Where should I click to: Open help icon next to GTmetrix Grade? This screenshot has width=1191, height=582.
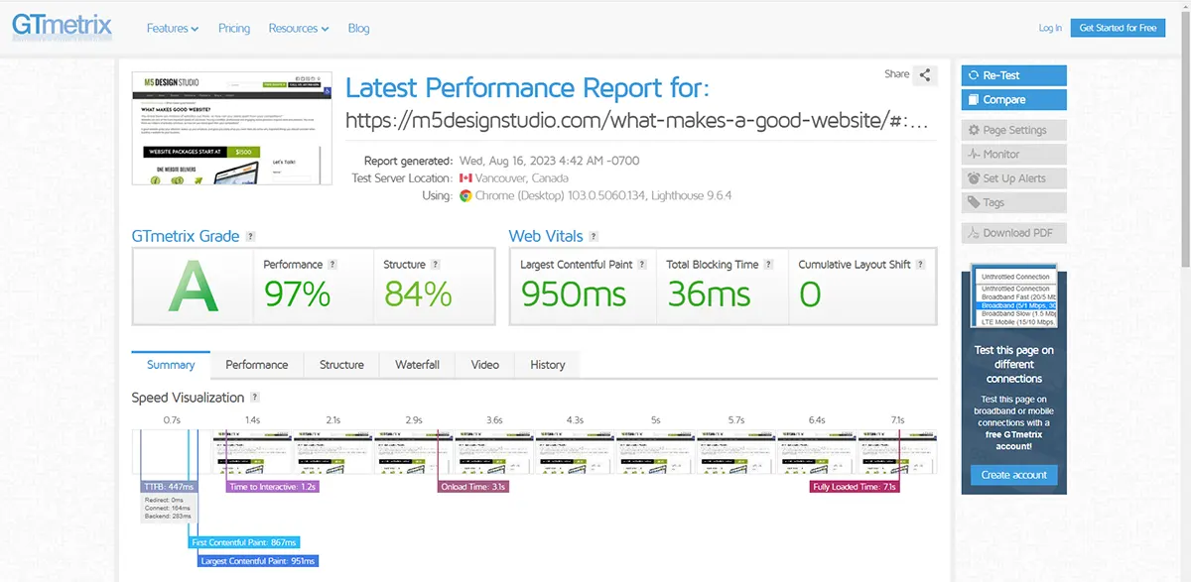click(250, 237)
